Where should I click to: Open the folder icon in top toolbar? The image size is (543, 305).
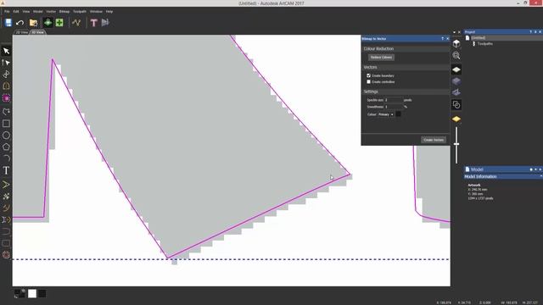point(33,23)
